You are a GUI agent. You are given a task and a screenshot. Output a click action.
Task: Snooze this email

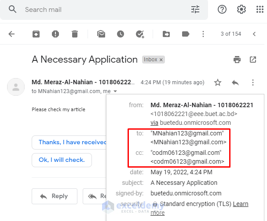click(121, 34)
